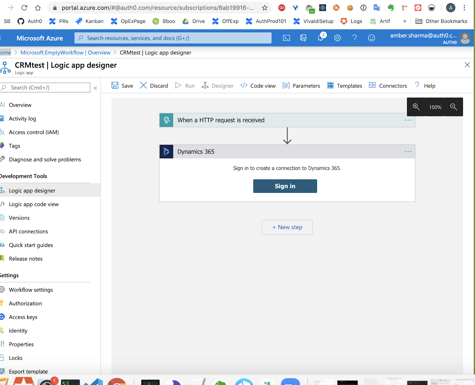
Task: Open Properties in the side menu
Action: (21, 344)
